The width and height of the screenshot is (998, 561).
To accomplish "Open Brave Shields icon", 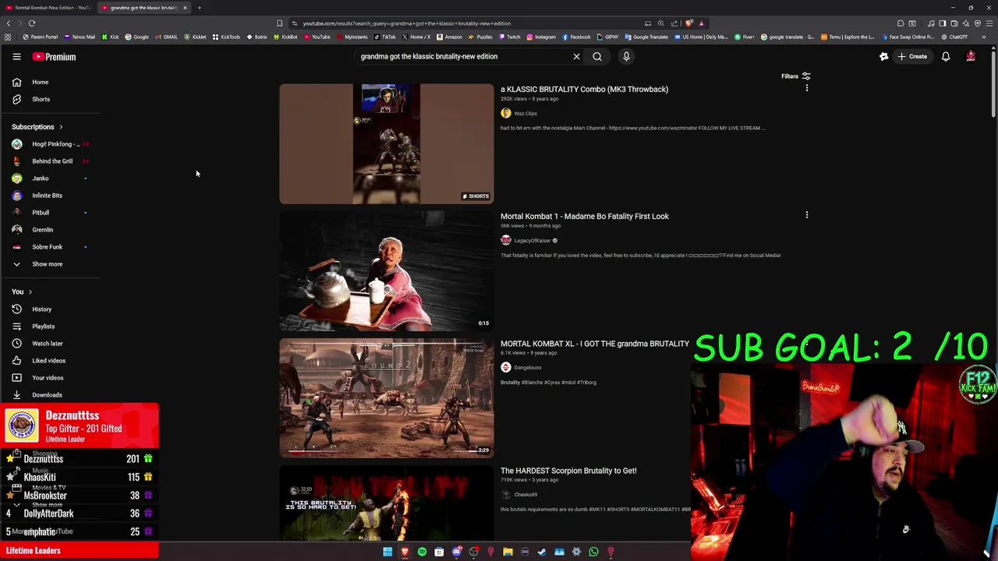I will click(x=688, y=23).
